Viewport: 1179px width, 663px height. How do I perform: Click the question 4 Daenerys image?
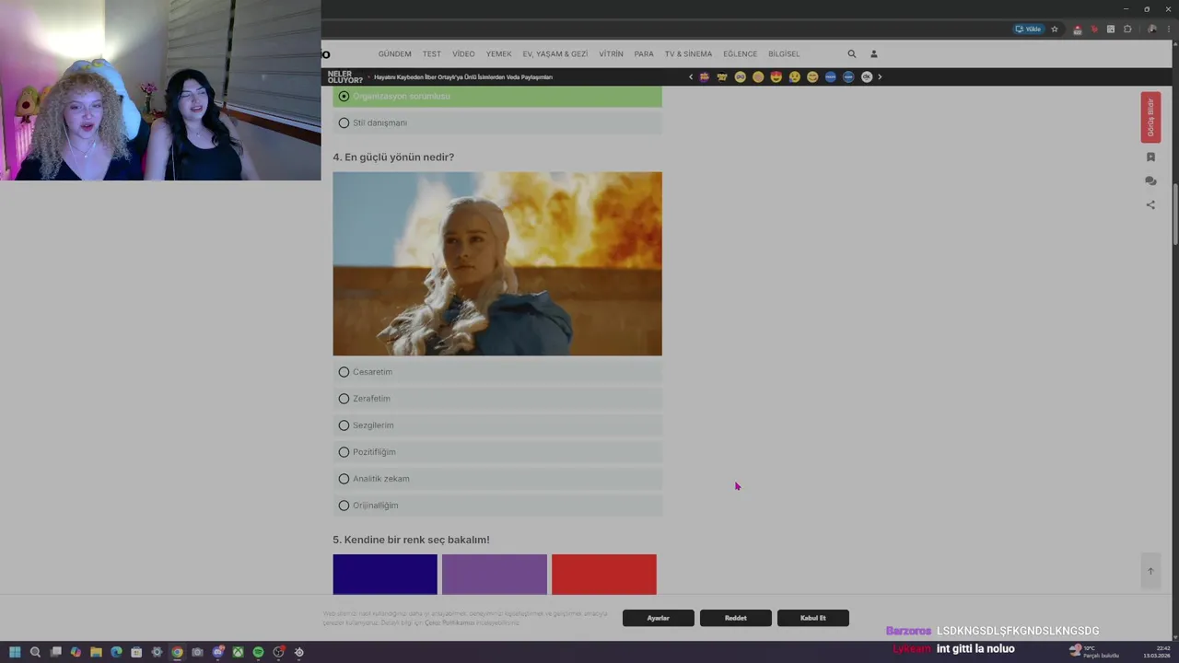click(497, 263)
